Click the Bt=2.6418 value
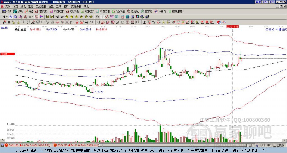287x153 pixels. pos(101,30)
